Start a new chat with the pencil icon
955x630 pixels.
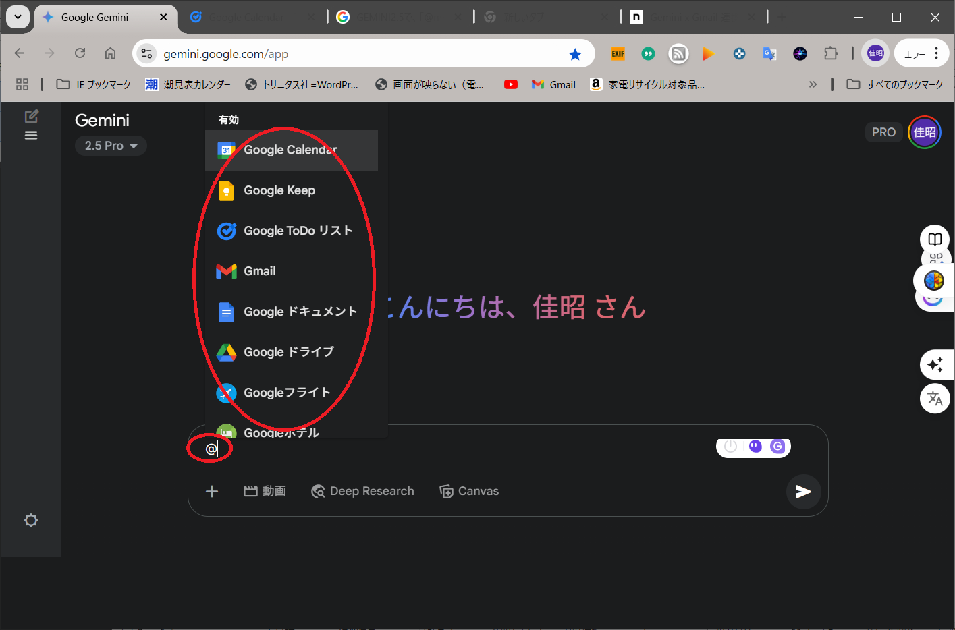click(x=31, y=116)
